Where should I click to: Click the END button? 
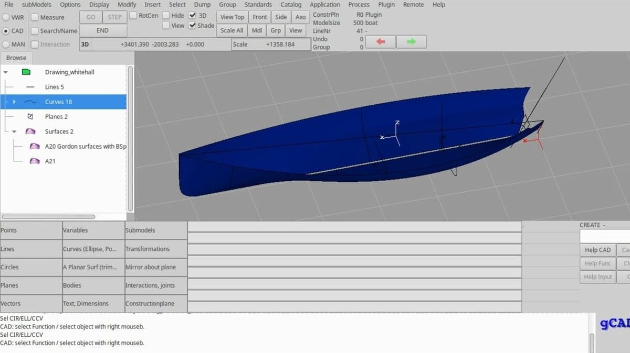click(x=102, y=30)
